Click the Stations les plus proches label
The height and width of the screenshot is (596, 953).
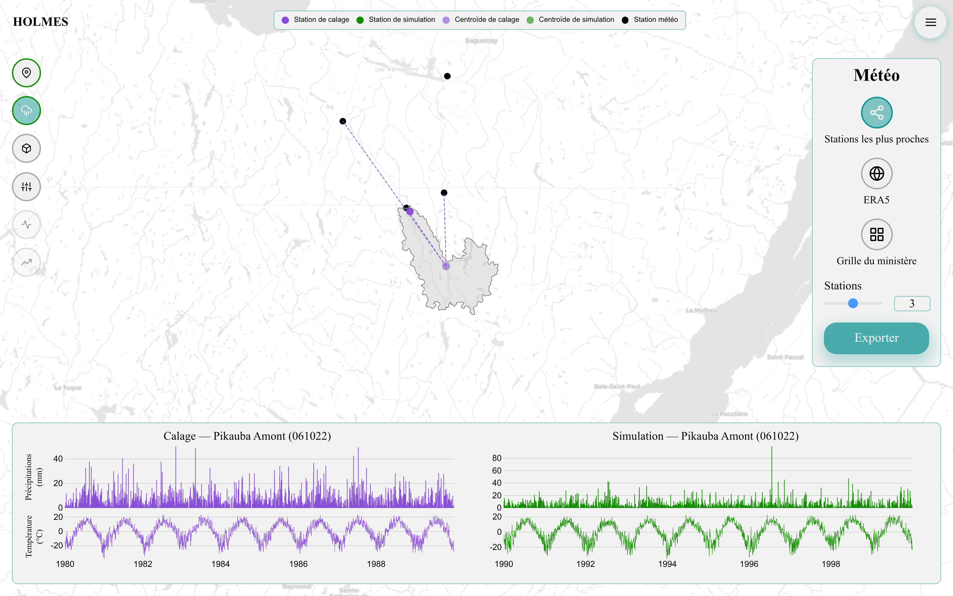click(x=876, y=139)
